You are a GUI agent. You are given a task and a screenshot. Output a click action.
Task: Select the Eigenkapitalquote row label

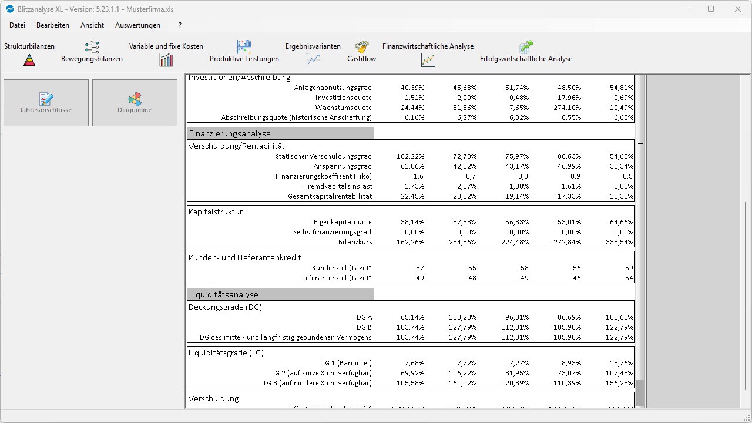pyautogui.click(x=343, y=222)
